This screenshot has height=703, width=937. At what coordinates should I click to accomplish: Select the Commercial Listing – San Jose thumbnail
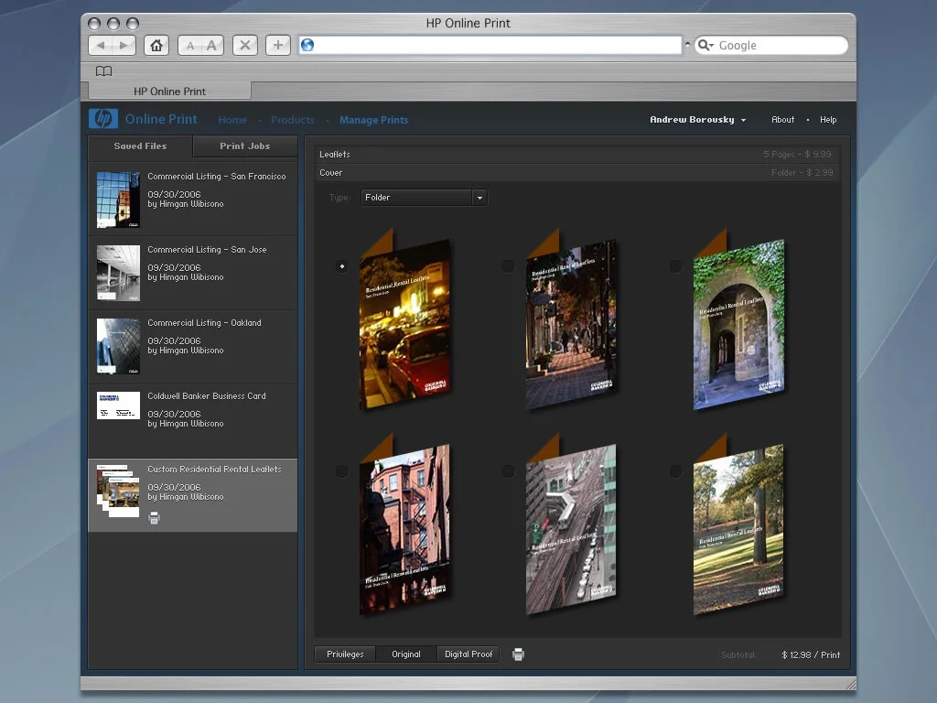[x=118, y=273]
